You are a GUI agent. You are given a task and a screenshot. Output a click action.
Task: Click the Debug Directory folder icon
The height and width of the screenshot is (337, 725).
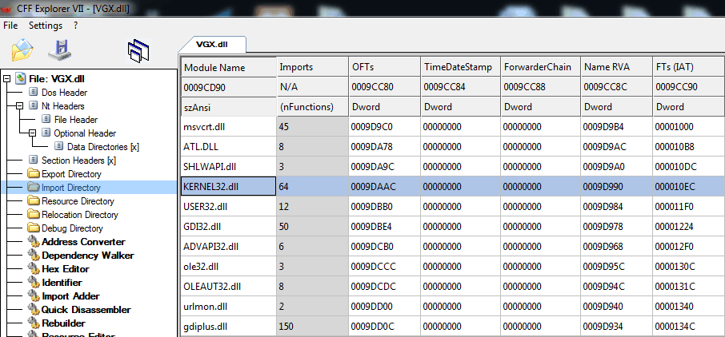coord(33,228)
